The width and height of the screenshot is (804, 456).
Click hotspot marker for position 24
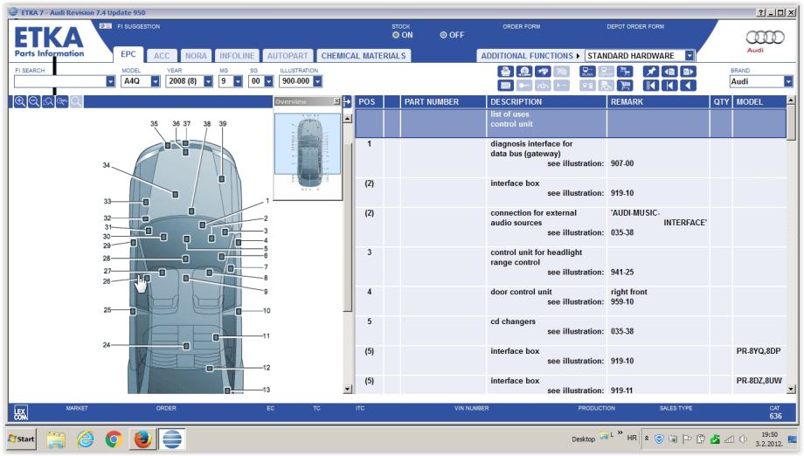tap(186, 346)
